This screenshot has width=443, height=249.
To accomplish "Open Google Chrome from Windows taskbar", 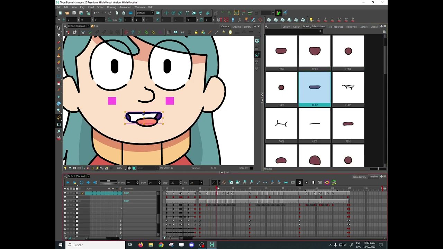I will [161, 245].
